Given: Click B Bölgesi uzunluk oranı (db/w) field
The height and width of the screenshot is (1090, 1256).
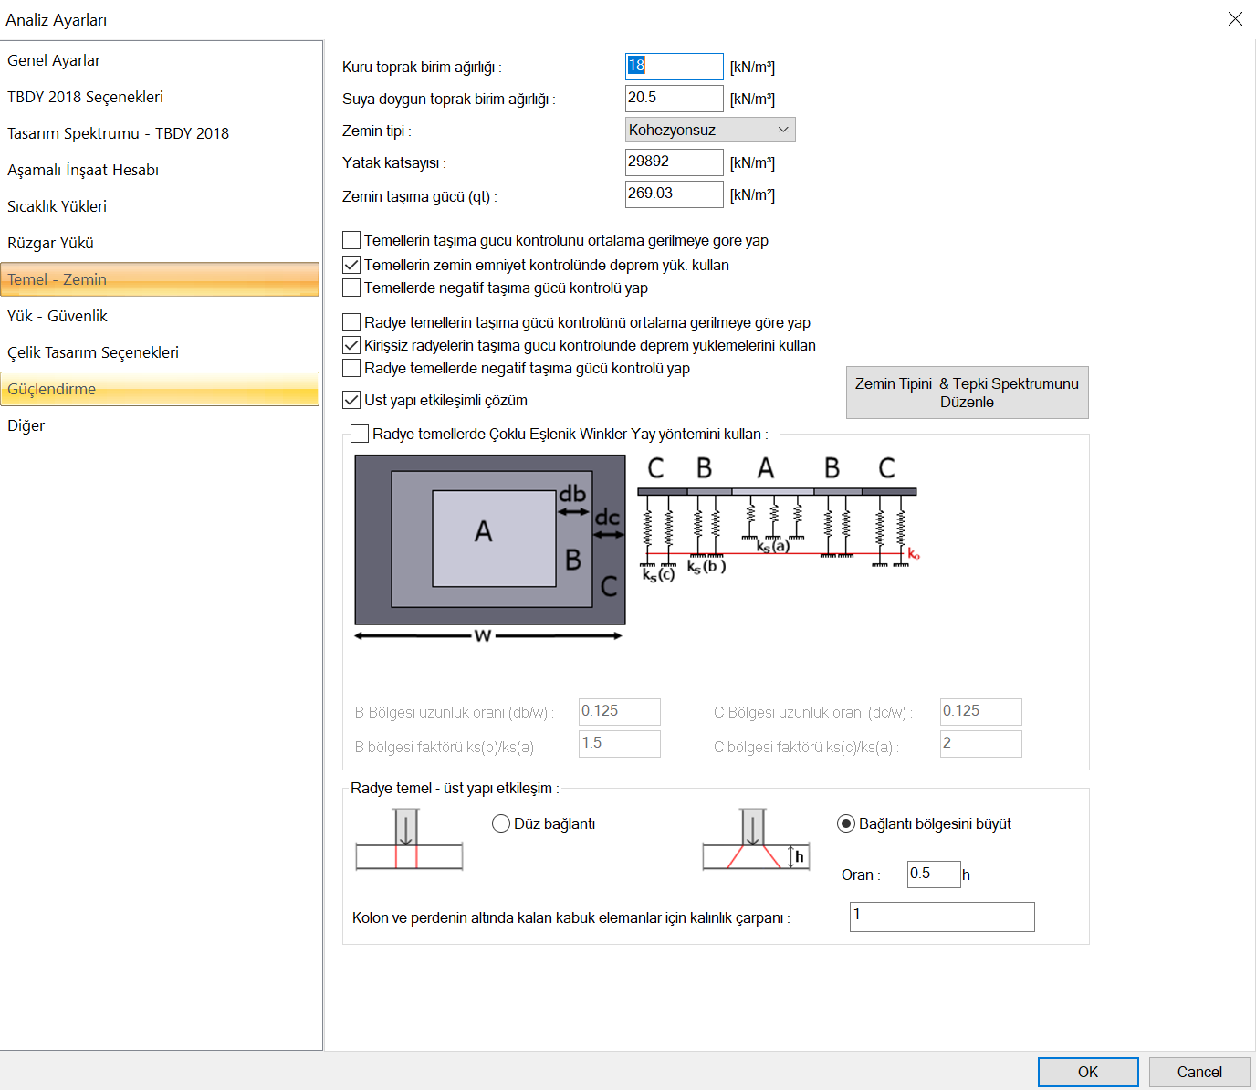Looking at the screenshot, I should tap(620, 712).
